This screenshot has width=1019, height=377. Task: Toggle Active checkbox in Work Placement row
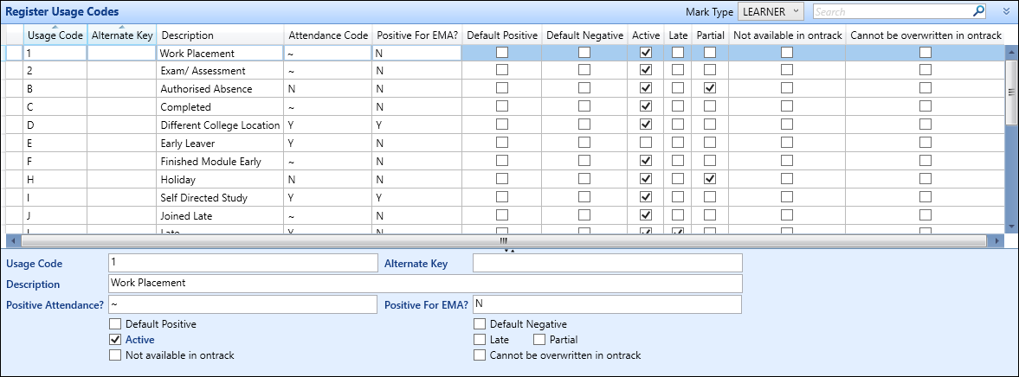click(645, 53)
